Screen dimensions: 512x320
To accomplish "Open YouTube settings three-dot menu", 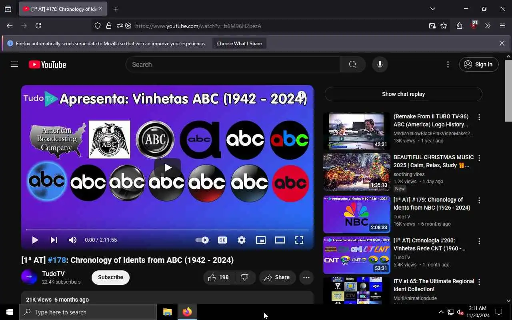I will [448, 64].
